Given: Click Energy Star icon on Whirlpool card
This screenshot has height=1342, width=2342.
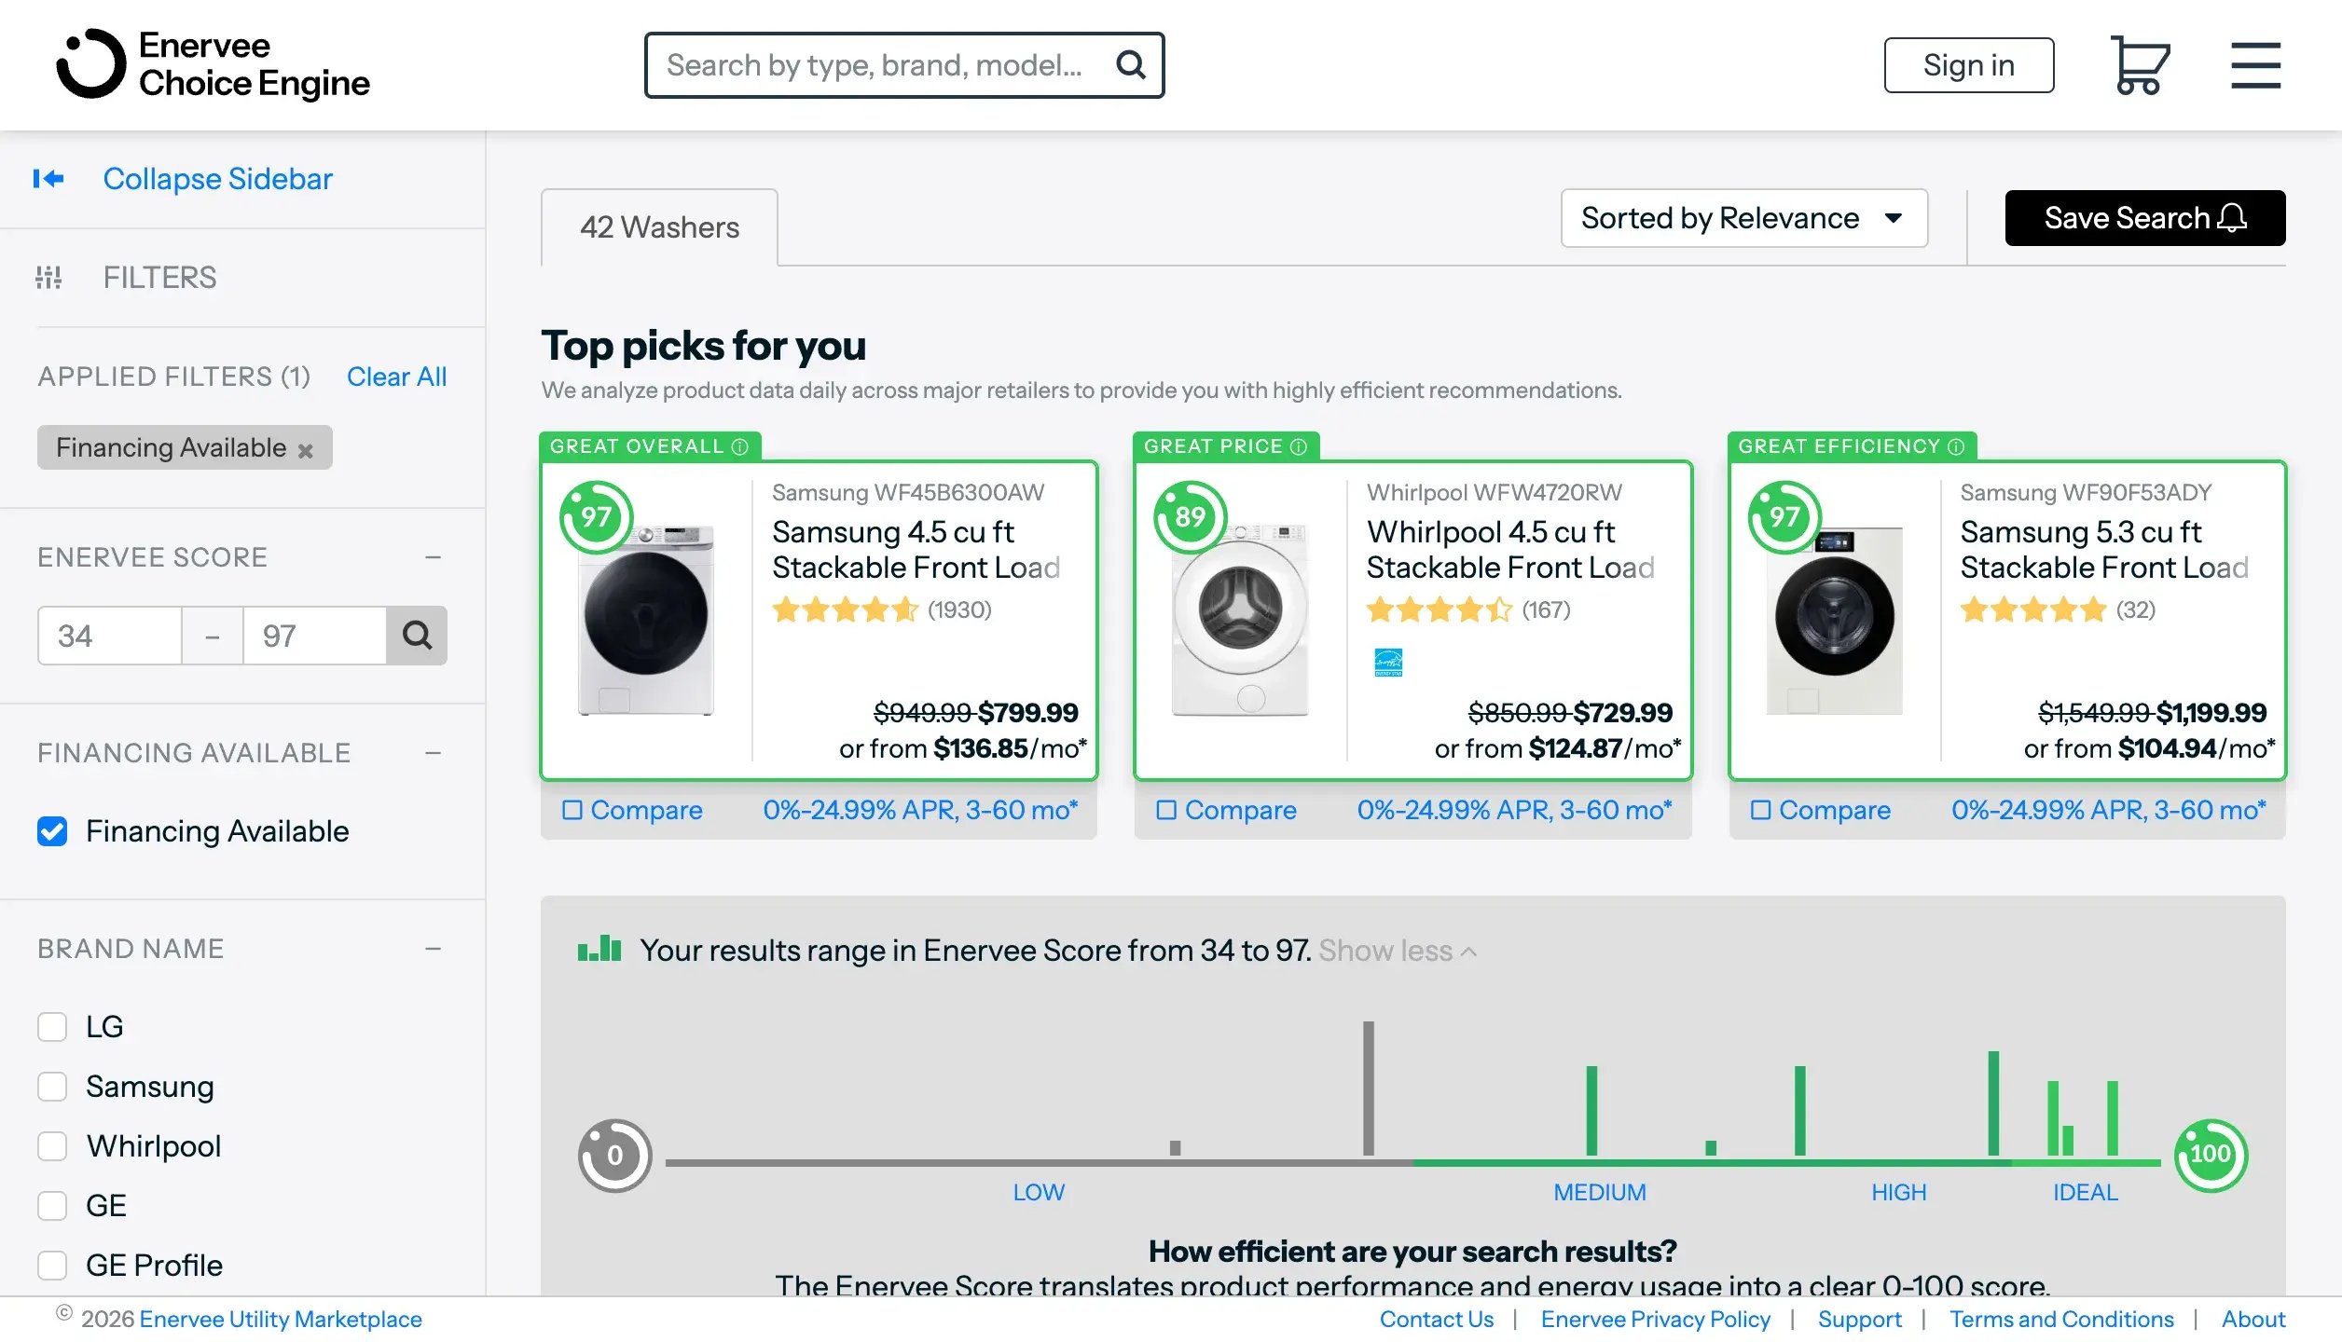Looking at the screenshot, I should (x=1388, y=662).
